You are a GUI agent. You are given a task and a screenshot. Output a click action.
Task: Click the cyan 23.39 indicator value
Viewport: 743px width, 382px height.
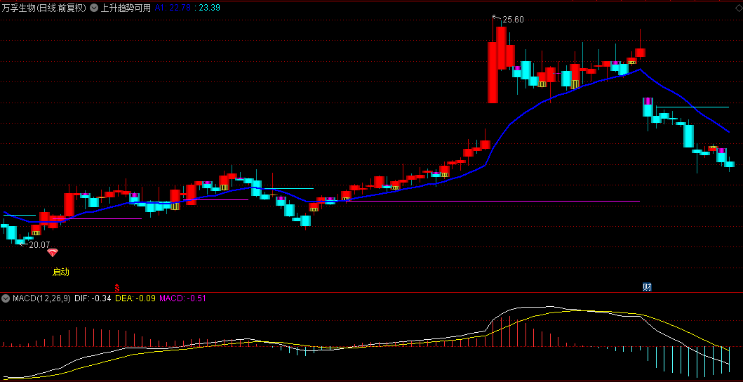click(210, 8)
